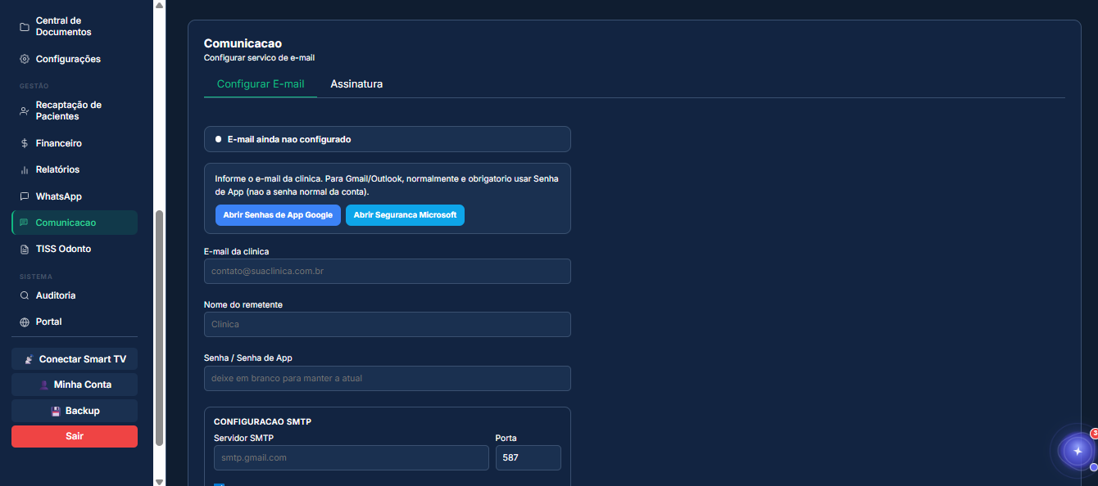Open Minha Conta button
The height and width of the screenshot is (486, 1098).
pyautogui.click(x=75, y=385)
